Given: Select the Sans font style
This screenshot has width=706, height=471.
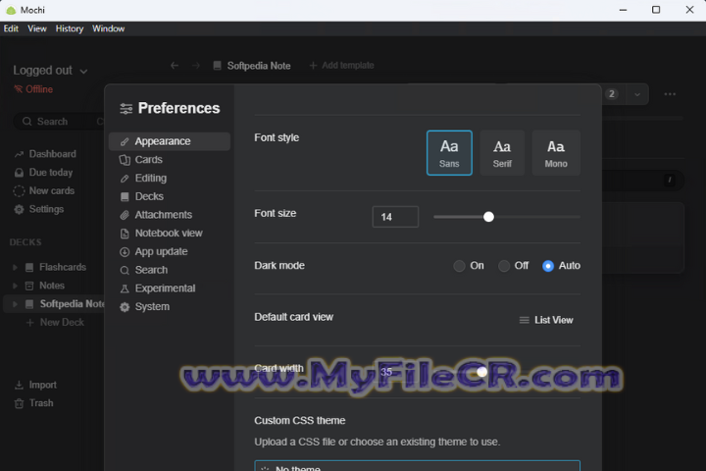Looking at the screenshot, I should click(x=449, y=153).
